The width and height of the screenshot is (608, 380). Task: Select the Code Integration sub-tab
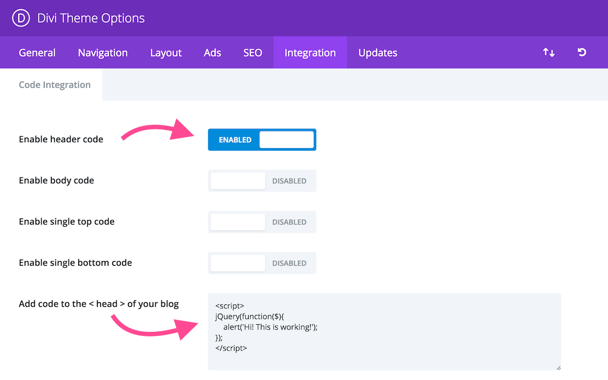coord(51,85)
